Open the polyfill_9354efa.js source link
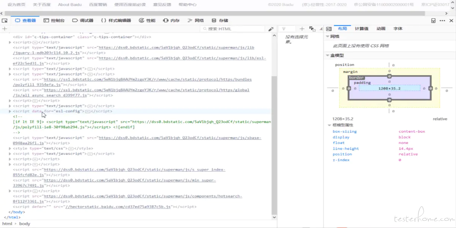This screenshot has width=456, height=228. point(132,82)
